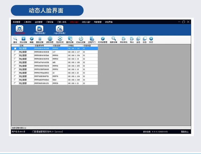
Task: Select checkbox of device 192.168.1.21
Action: 15,83
